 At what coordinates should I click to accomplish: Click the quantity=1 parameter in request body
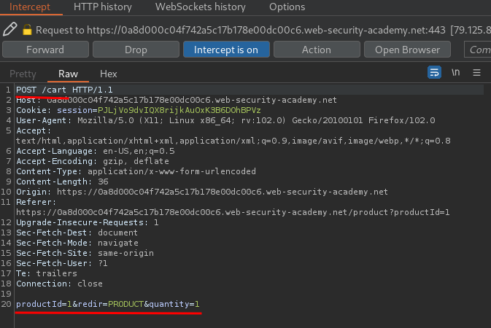click(x=174, y=304)
